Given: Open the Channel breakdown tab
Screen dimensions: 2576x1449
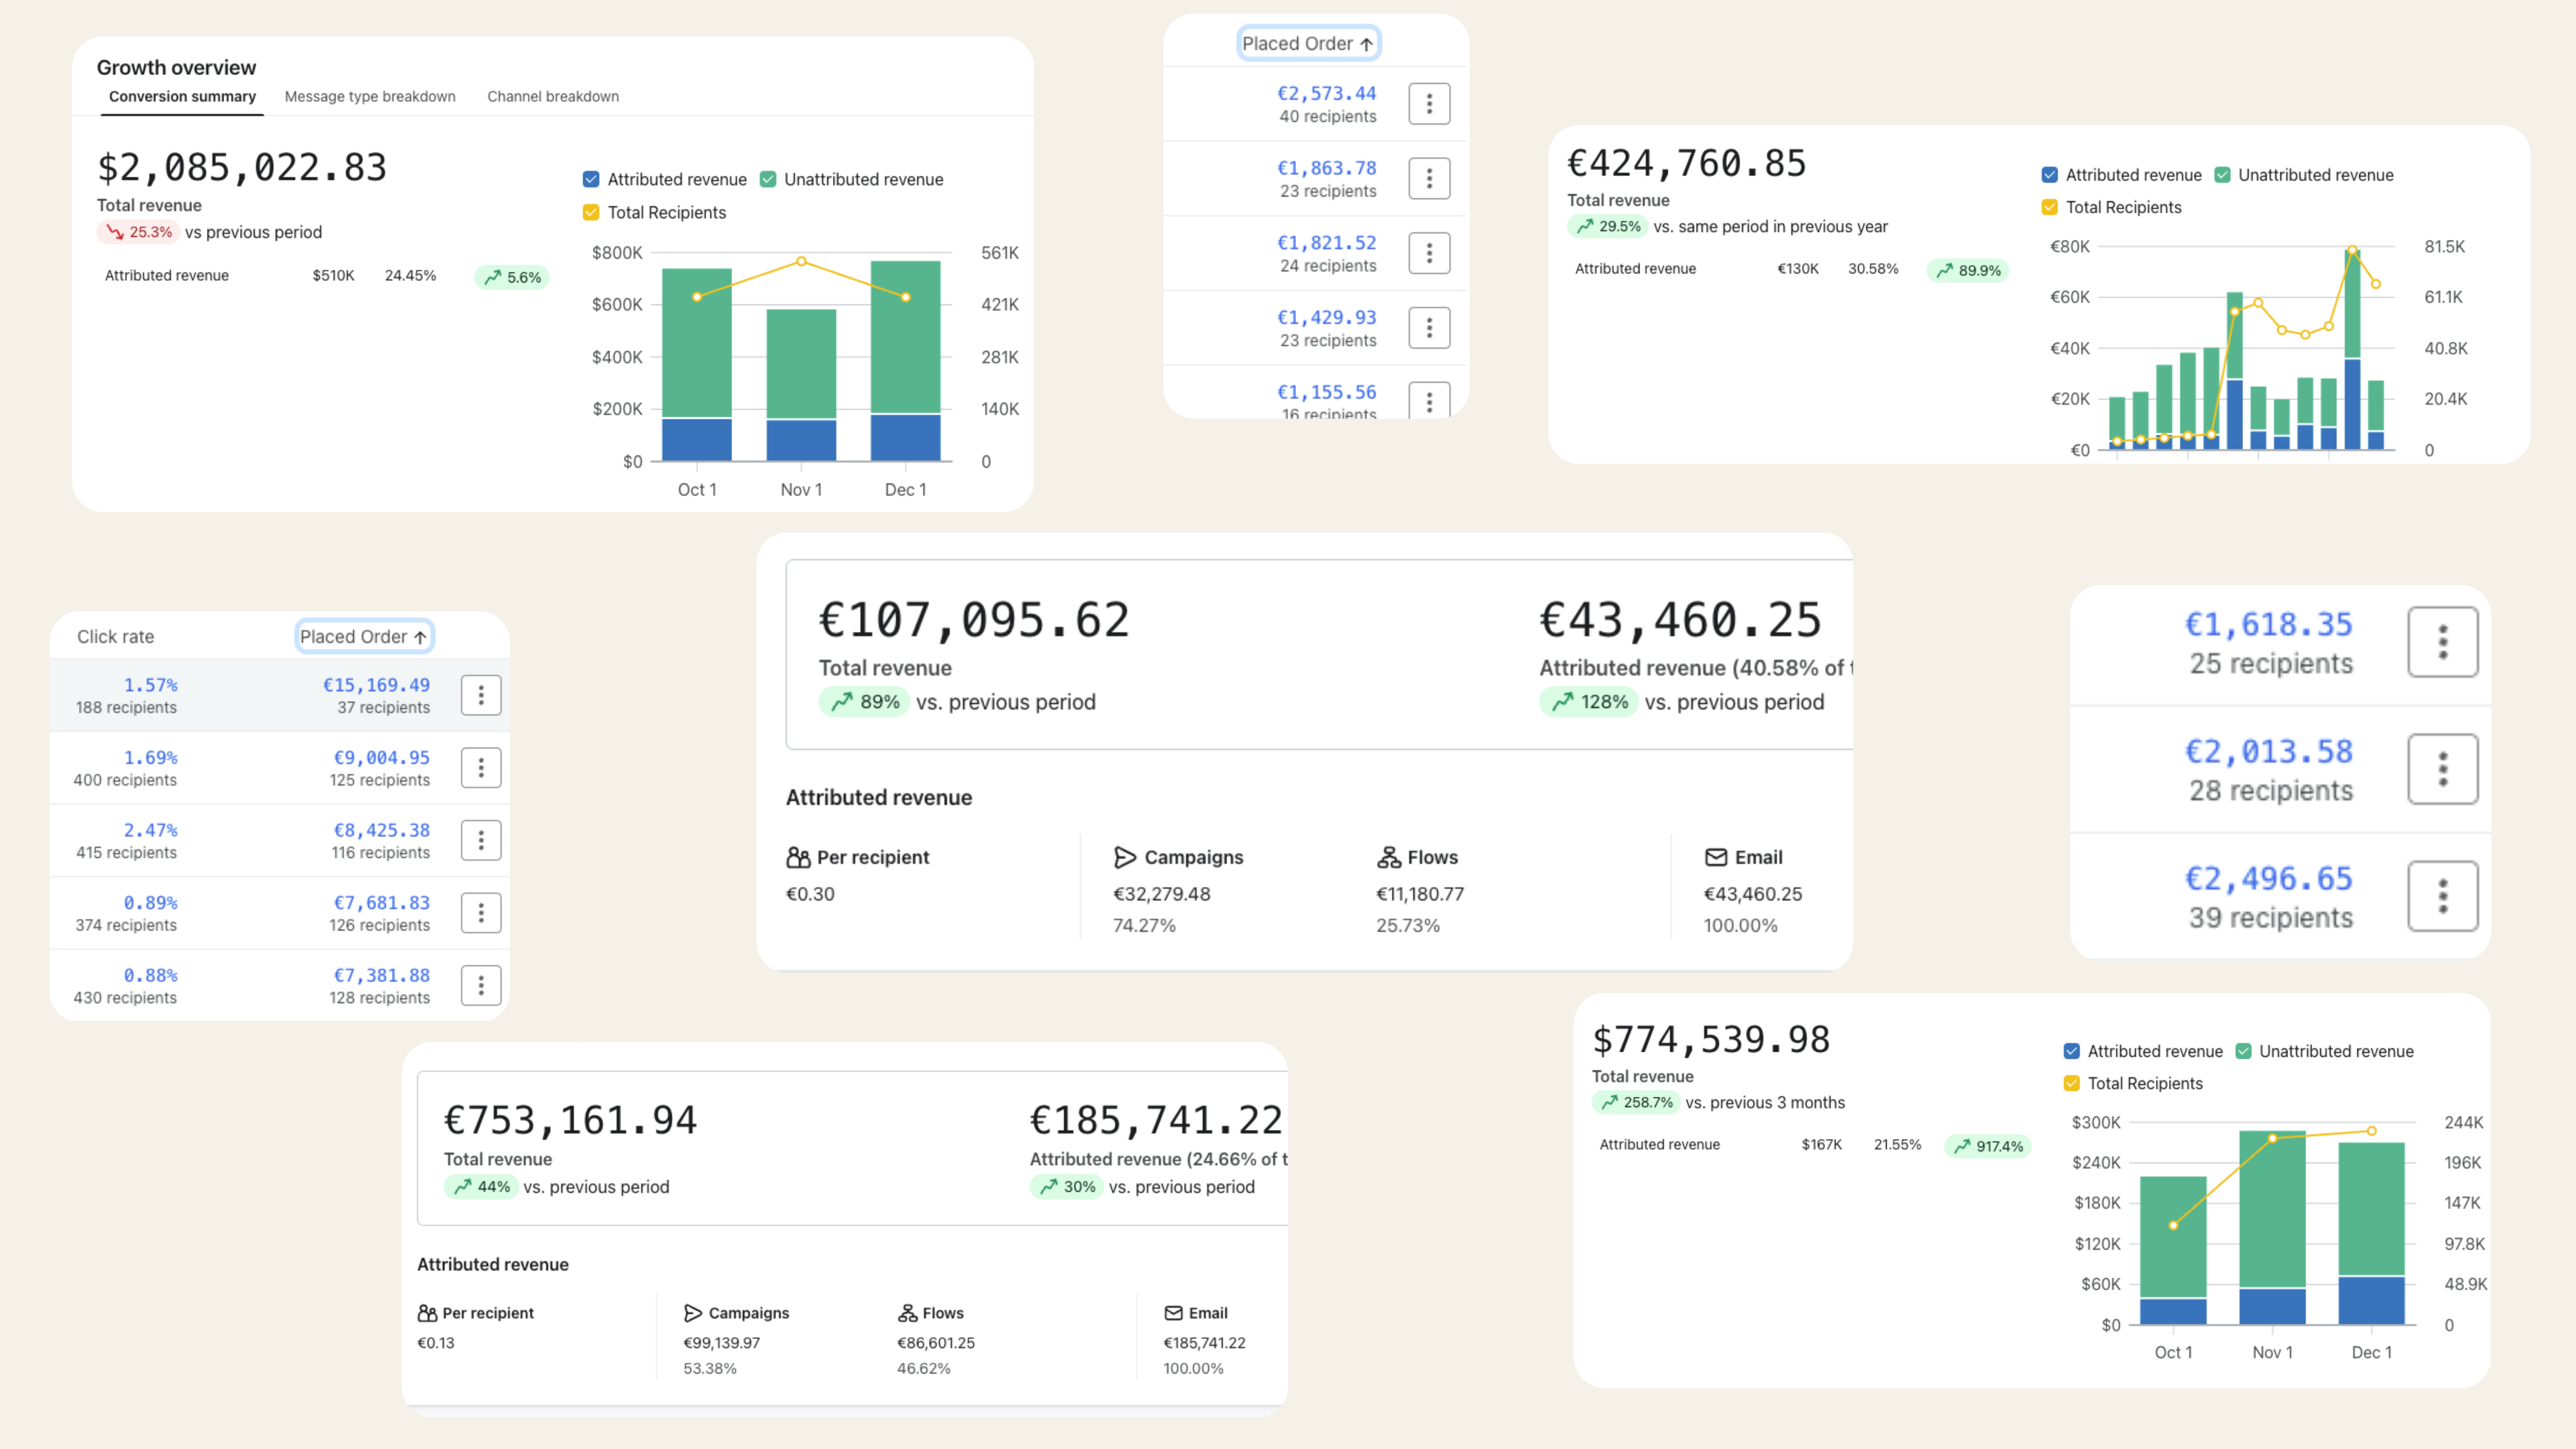Looking at the screenshot, I should (553, 97).
